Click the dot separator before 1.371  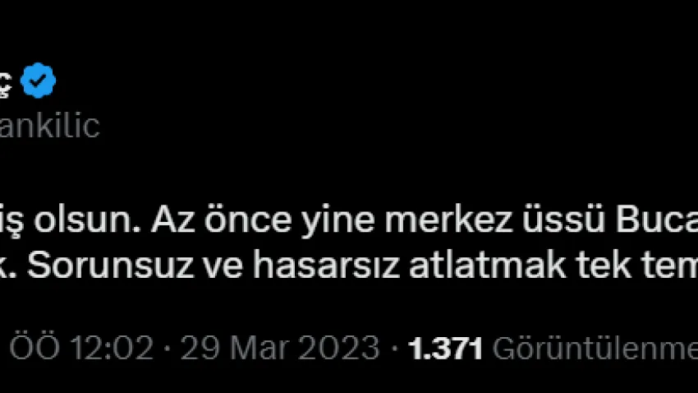pyautogui.click(x=394, y=349)
